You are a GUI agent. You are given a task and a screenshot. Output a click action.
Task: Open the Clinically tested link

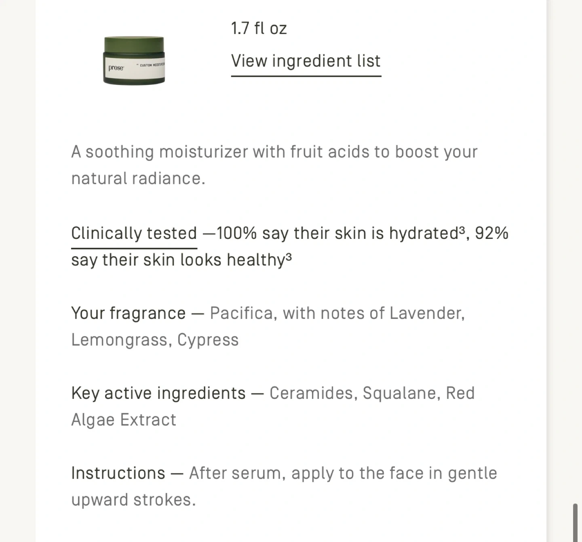134,234
